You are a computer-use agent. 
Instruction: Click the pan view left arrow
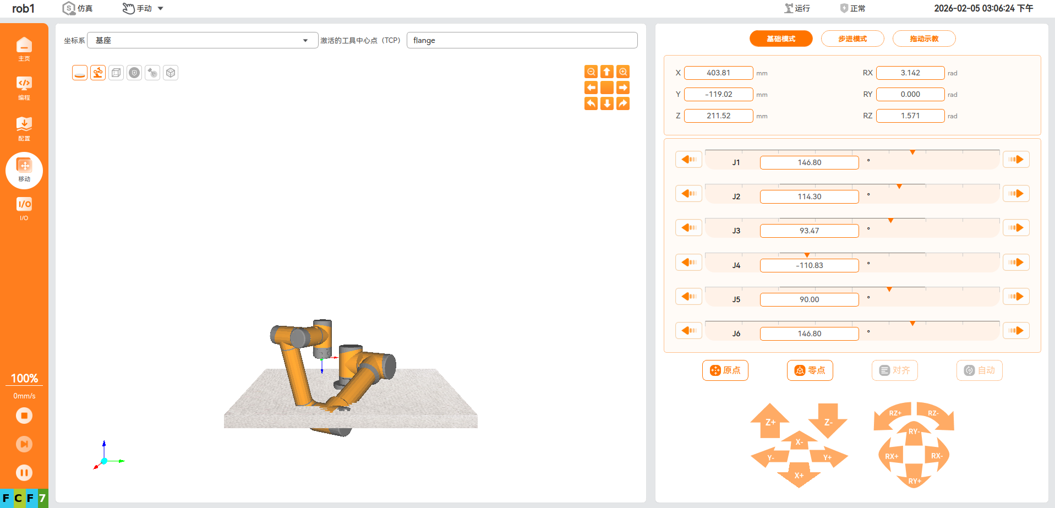(591, 88)
